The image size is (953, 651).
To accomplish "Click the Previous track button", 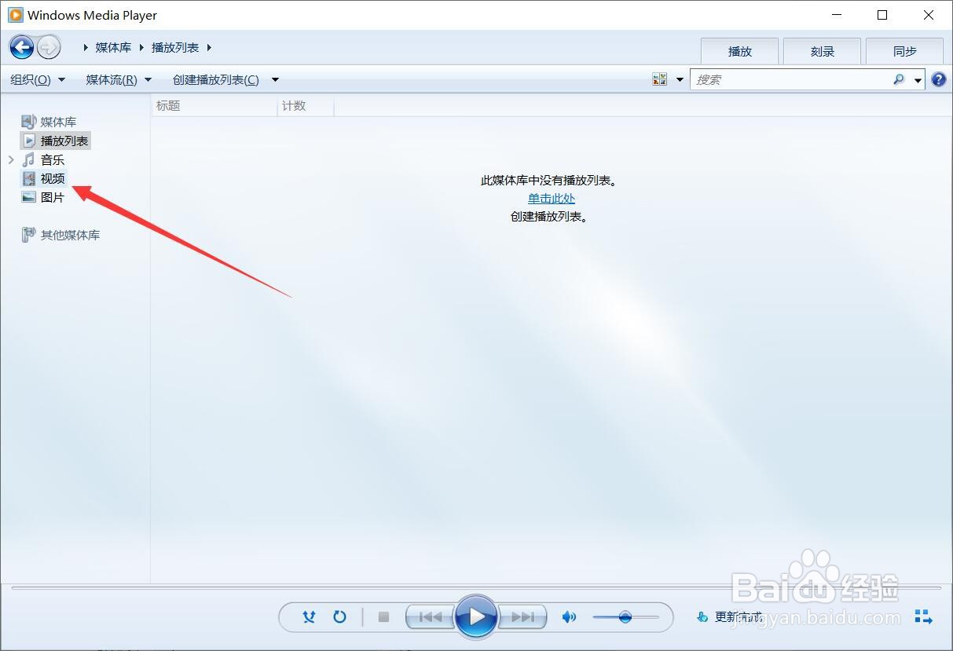I will tap(429, 617).
